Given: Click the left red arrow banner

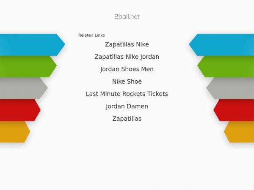Looking at the screenshot, I should coord(19,110).
